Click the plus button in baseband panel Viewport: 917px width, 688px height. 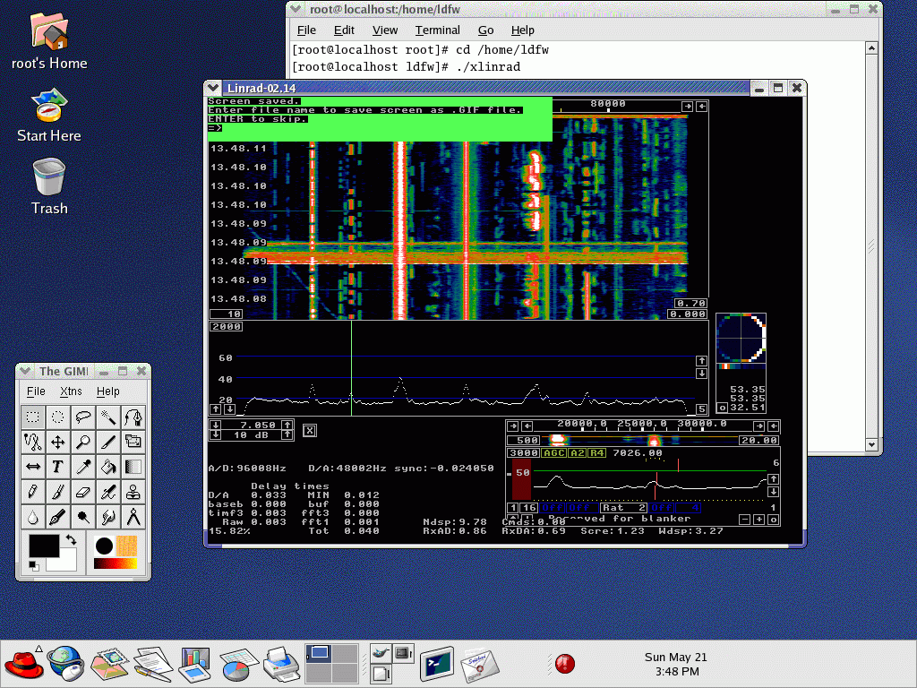(x=758, y=520)
